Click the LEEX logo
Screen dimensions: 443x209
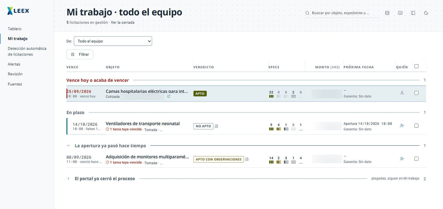point(18,11)
